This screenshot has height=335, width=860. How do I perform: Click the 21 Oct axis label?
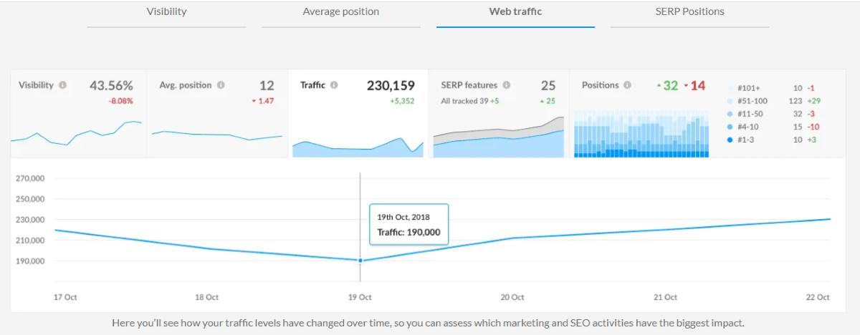[666, 297]
